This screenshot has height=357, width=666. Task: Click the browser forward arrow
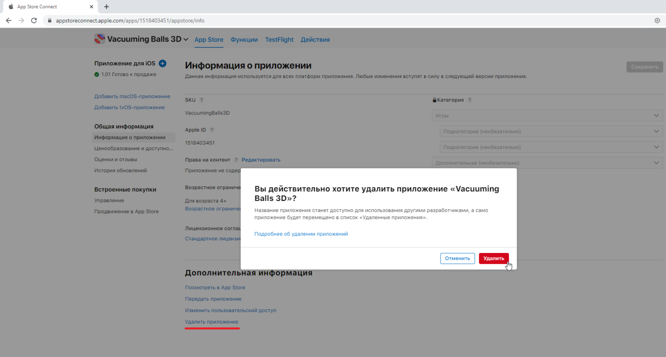click(x=21, y=20)
